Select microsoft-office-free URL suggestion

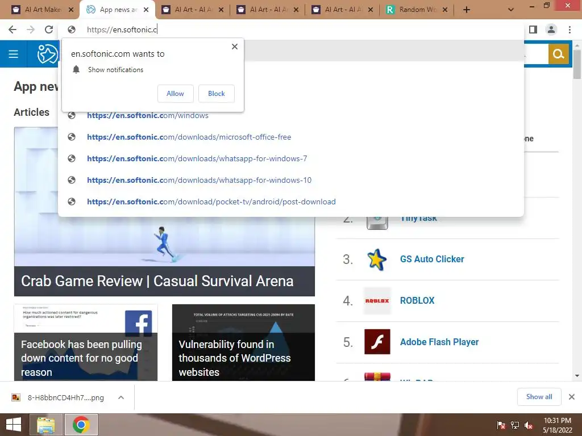coord(290,137)
